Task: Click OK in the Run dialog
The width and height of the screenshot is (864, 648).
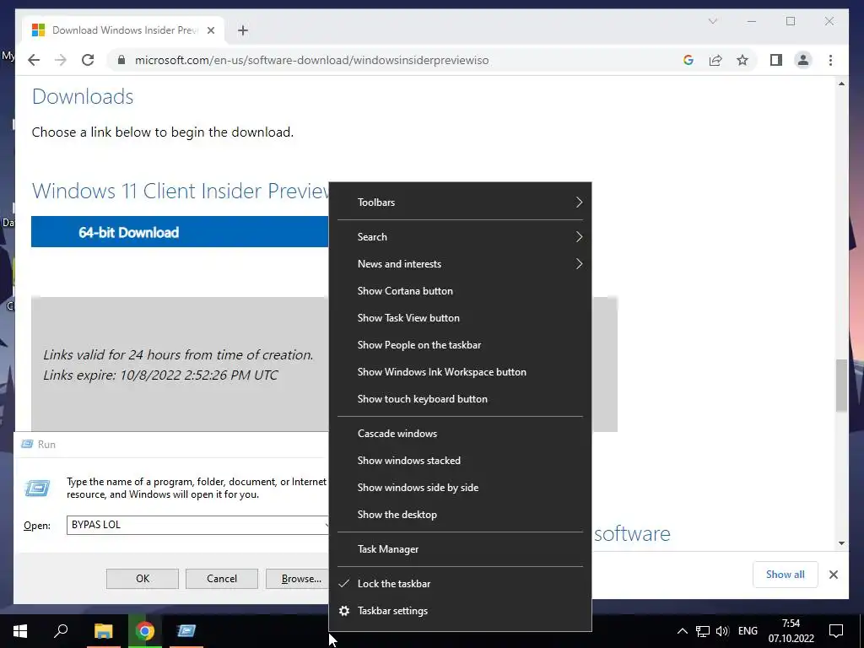Action: click(142, 579)
